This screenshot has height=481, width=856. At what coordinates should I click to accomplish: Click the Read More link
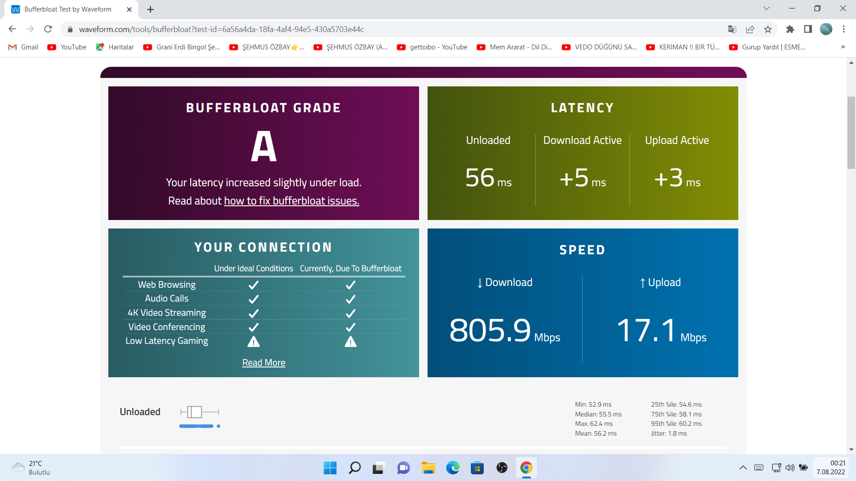(263, 363)
